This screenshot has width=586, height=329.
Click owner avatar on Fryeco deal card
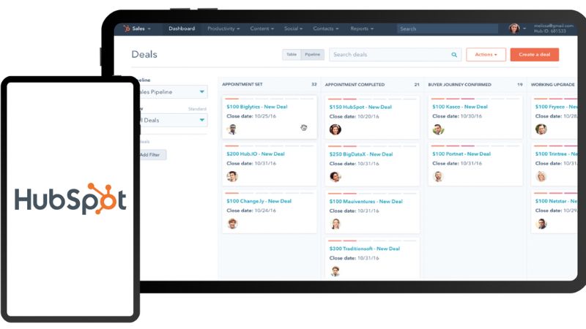(x=541, y=129)
